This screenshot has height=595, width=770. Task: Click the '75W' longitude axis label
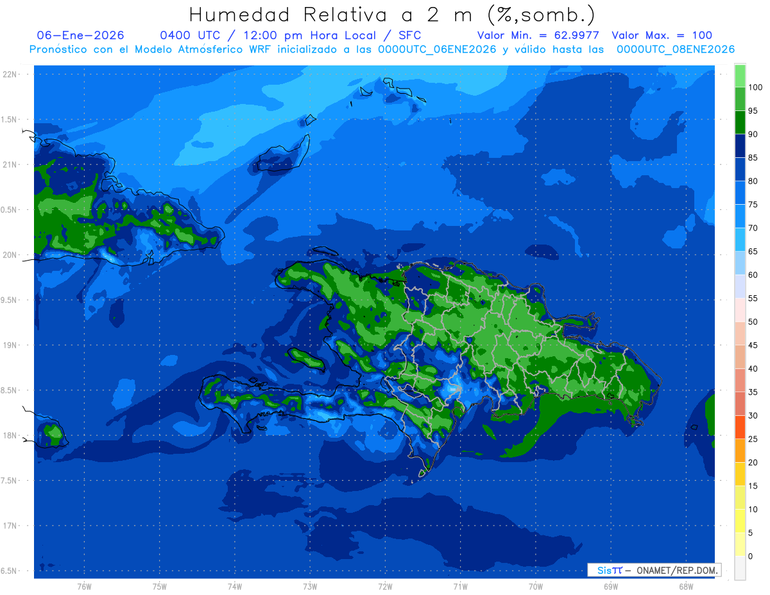(160, 586)
